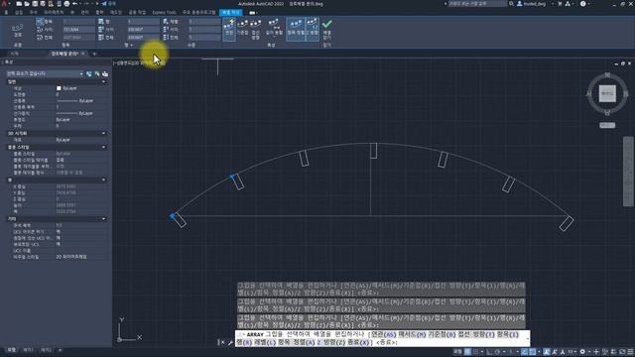Toggle the Associative (연관) array button
Viewport: 635px width, 357px height.
229,29
